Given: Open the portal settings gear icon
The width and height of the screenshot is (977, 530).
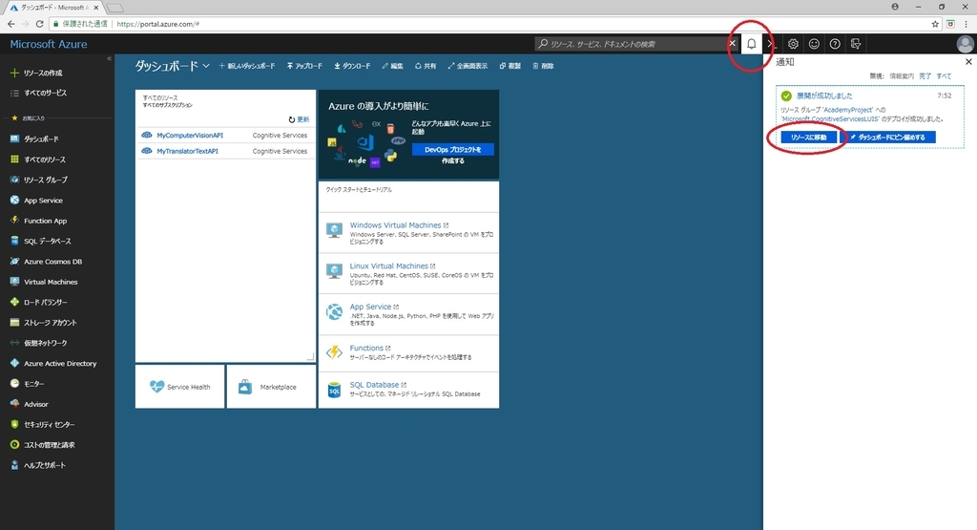Looking at the screenshot, I should 793,44.
